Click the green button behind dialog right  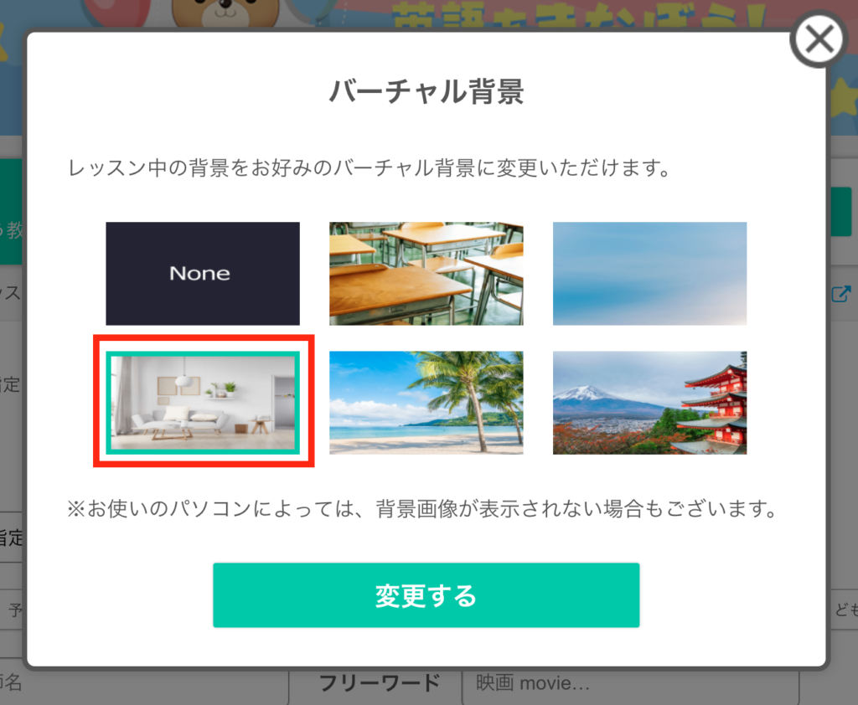pyautogui.click(x=841, y=212)
